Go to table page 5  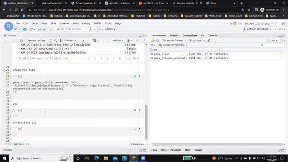click(113, 58)
